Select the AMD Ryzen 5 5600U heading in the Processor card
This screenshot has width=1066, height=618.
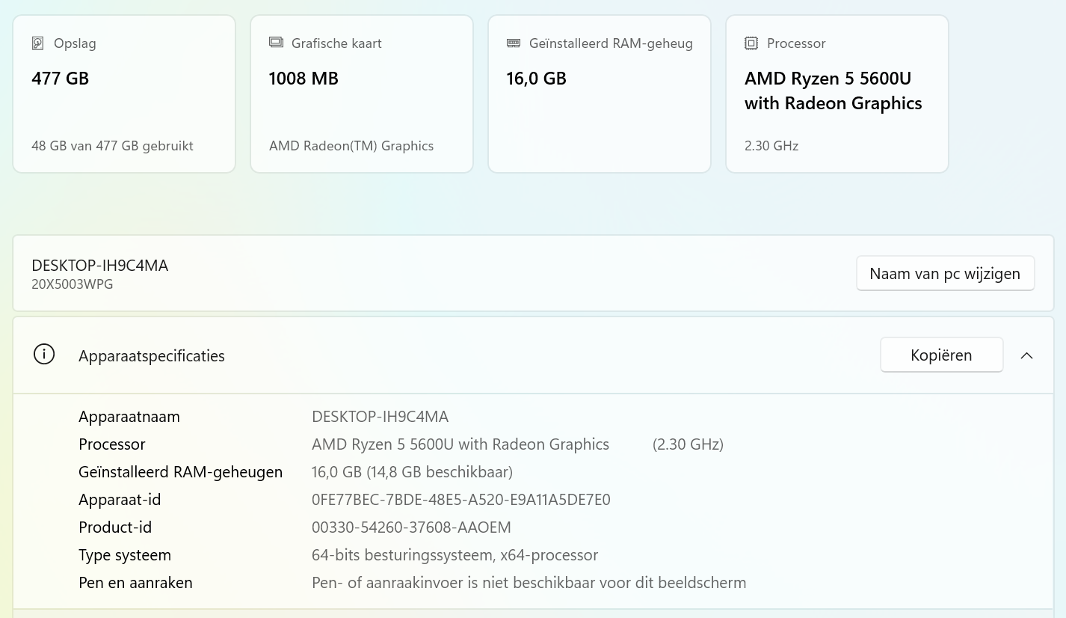834,91
